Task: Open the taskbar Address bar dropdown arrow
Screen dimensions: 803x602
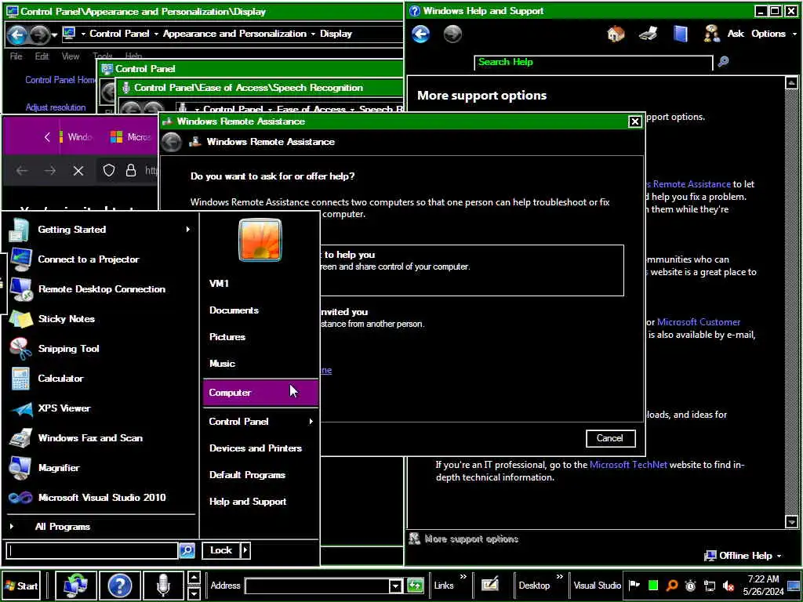Action: click(395, 586)
